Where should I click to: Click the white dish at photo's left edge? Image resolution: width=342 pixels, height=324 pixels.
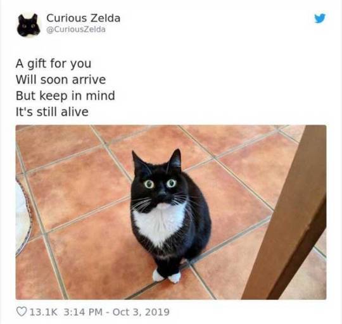(x=23, y=216)
